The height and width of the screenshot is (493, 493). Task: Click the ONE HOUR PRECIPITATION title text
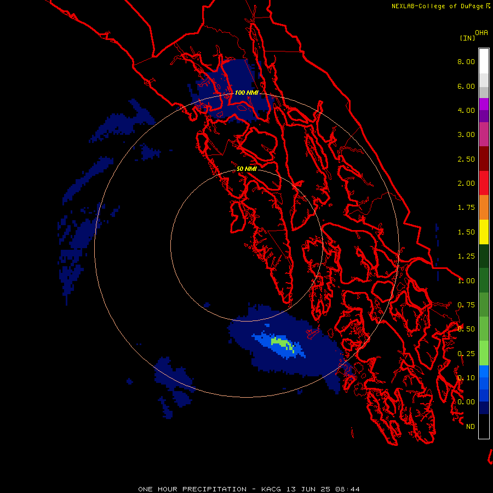point(192,489)
